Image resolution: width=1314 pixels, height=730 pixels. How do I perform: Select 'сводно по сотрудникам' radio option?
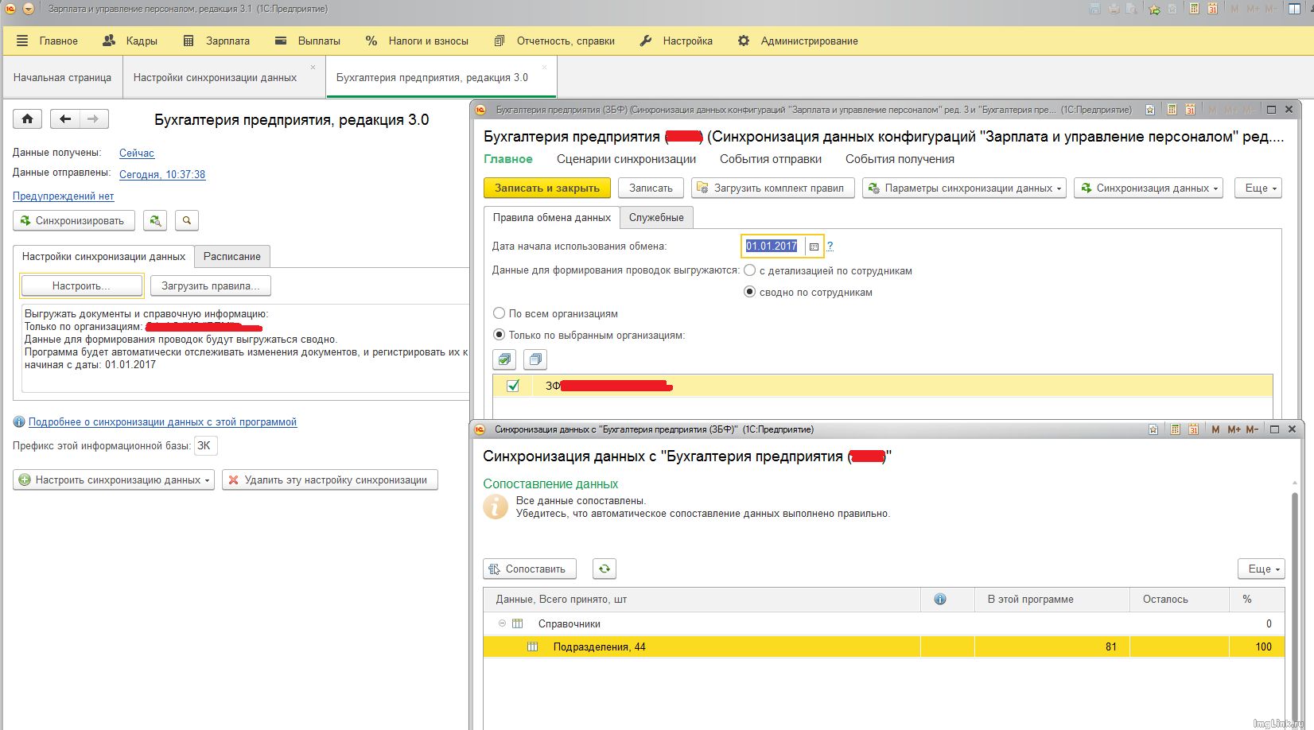(749, 292)
